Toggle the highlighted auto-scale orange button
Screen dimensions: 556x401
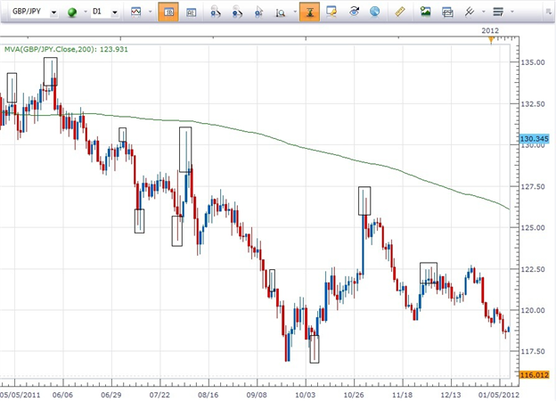click(x=309, y=12)
